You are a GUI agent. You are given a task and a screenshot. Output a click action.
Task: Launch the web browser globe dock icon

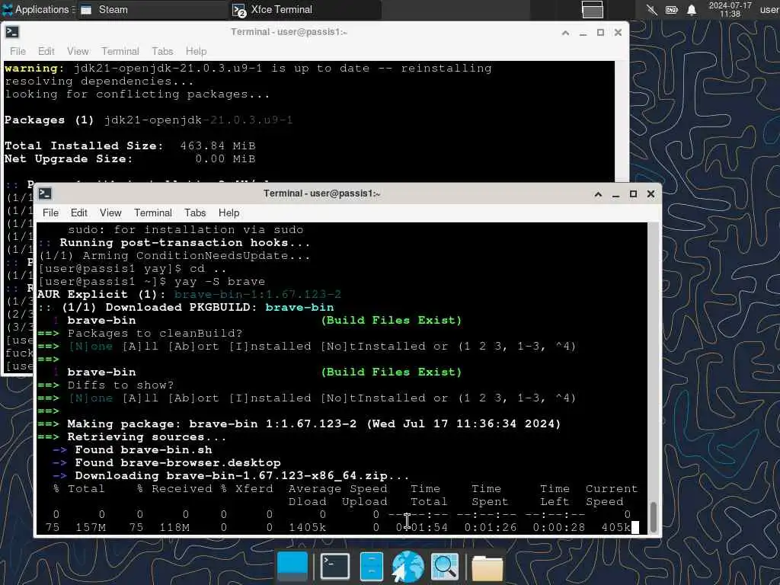pos(408,566)
